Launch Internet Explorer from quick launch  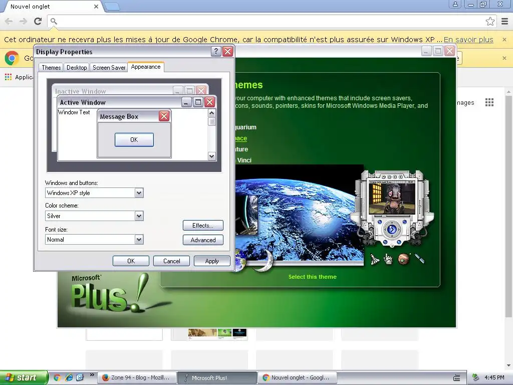coord(69,378)
